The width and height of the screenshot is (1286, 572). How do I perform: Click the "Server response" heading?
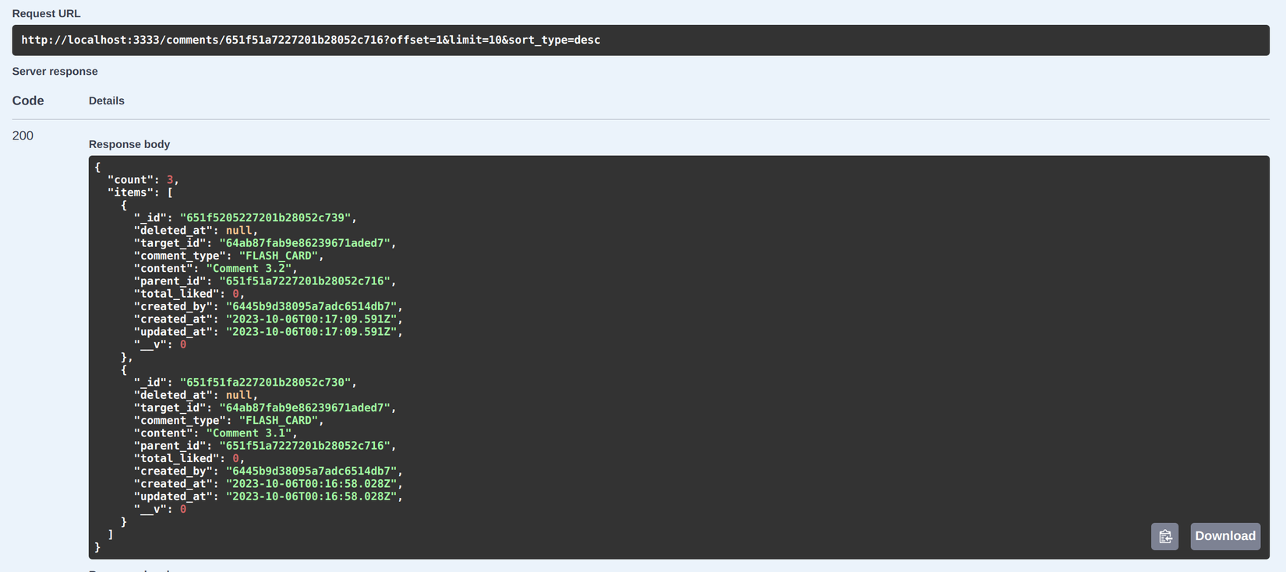pyautogui.click(x=55, y=71)
